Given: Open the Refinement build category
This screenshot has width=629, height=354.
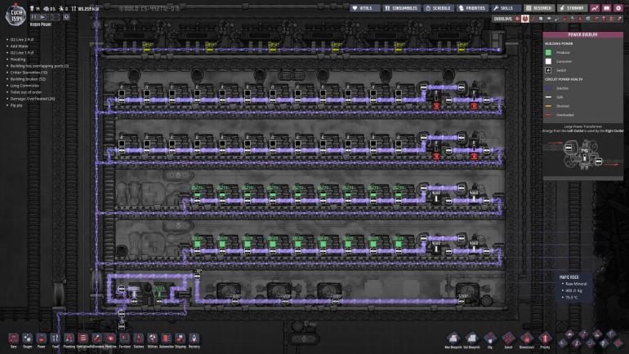Looking at the screenshot, I should tap(96, 339).
